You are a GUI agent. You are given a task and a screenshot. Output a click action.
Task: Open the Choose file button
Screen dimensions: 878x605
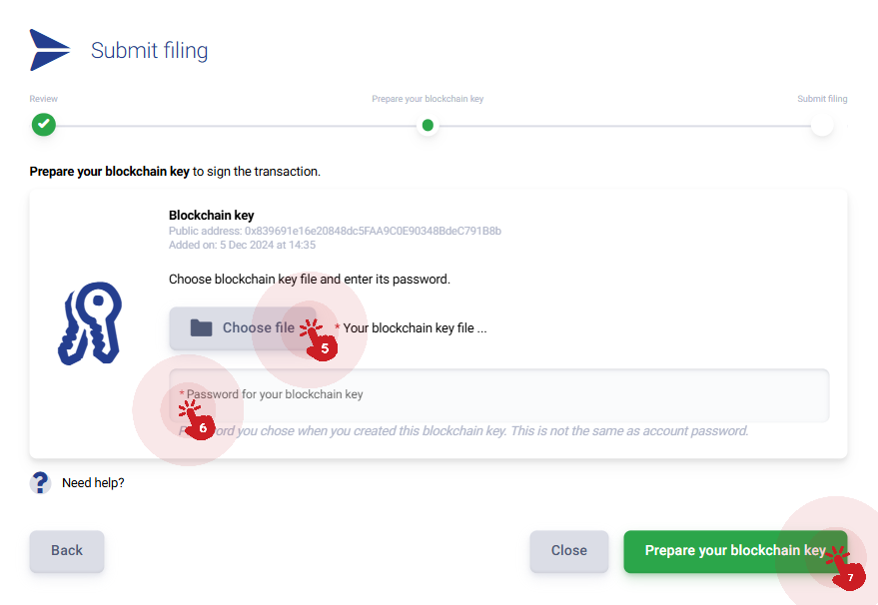click(x=243, y=328)
